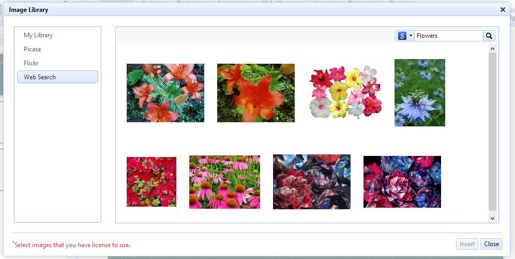The width and height of the screenshot is (515, 259).
Task: Click the Google search provider icon
Action: click(x=402, y=36)
